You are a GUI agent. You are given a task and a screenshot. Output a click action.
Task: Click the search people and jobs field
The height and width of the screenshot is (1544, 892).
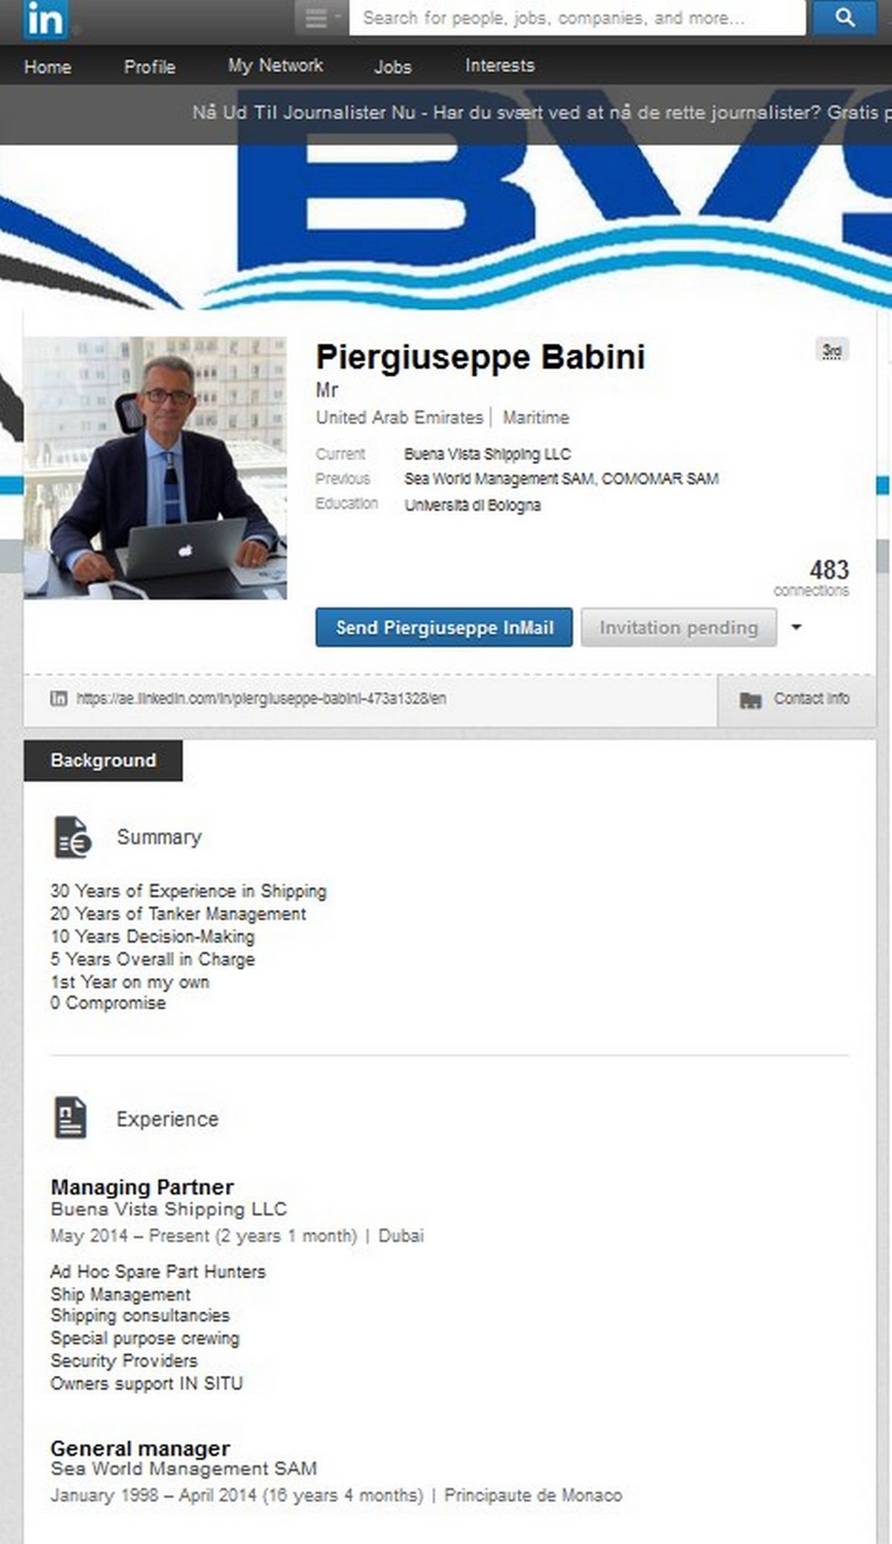(x=578, y=18)
